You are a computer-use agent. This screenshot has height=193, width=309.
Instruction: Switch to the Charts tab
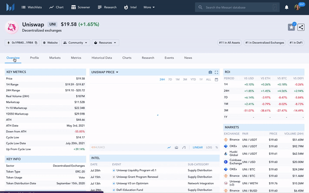(127, 58)
